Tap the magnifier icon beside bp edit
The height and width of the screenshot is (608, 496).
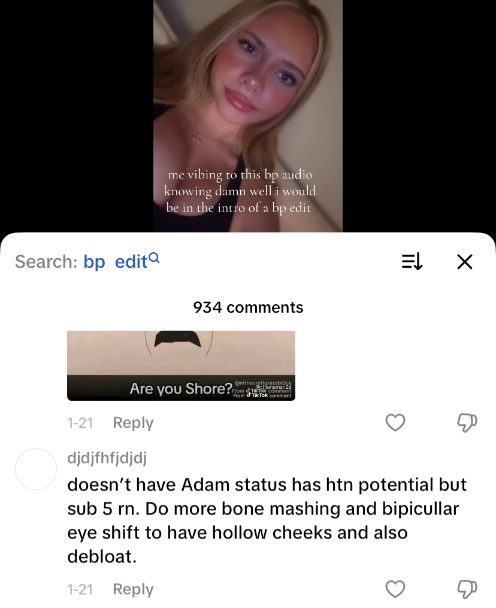click(x=154, y=257)
